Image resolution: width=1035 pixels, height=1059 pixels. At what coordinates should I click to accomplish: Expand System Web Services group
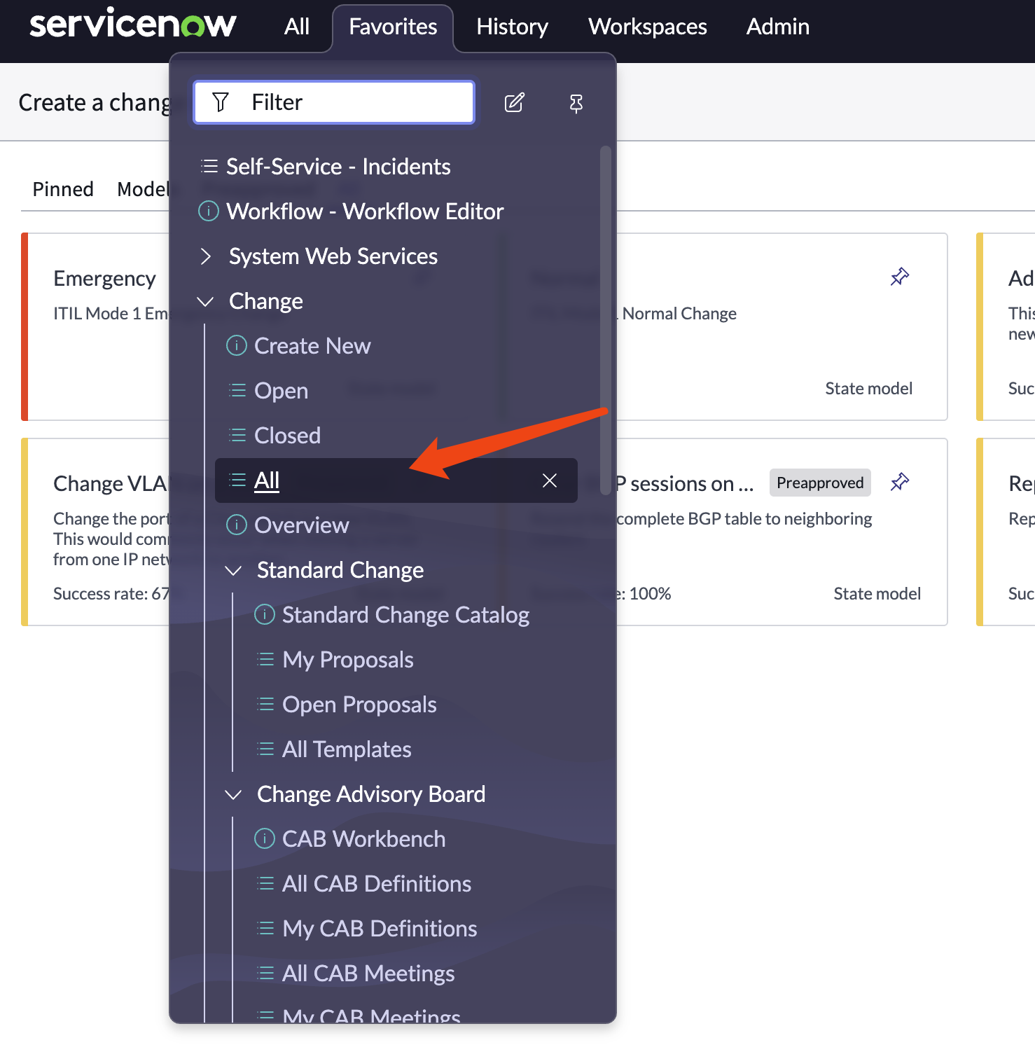206,256
